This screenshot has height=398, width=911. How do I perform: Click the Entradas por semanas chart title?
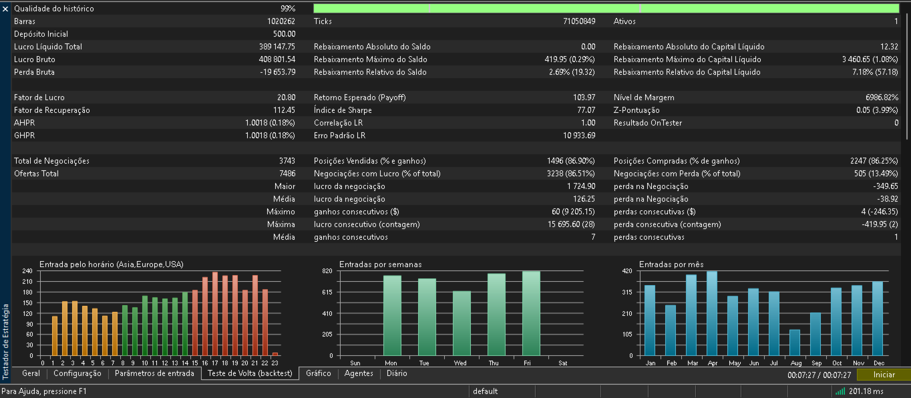[381, 264]
